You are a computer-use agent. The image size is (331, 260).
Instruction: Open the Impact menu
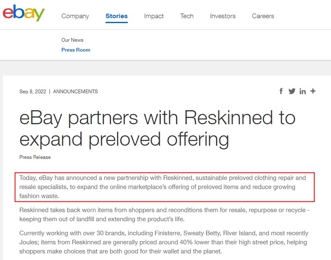coord(154,16)
